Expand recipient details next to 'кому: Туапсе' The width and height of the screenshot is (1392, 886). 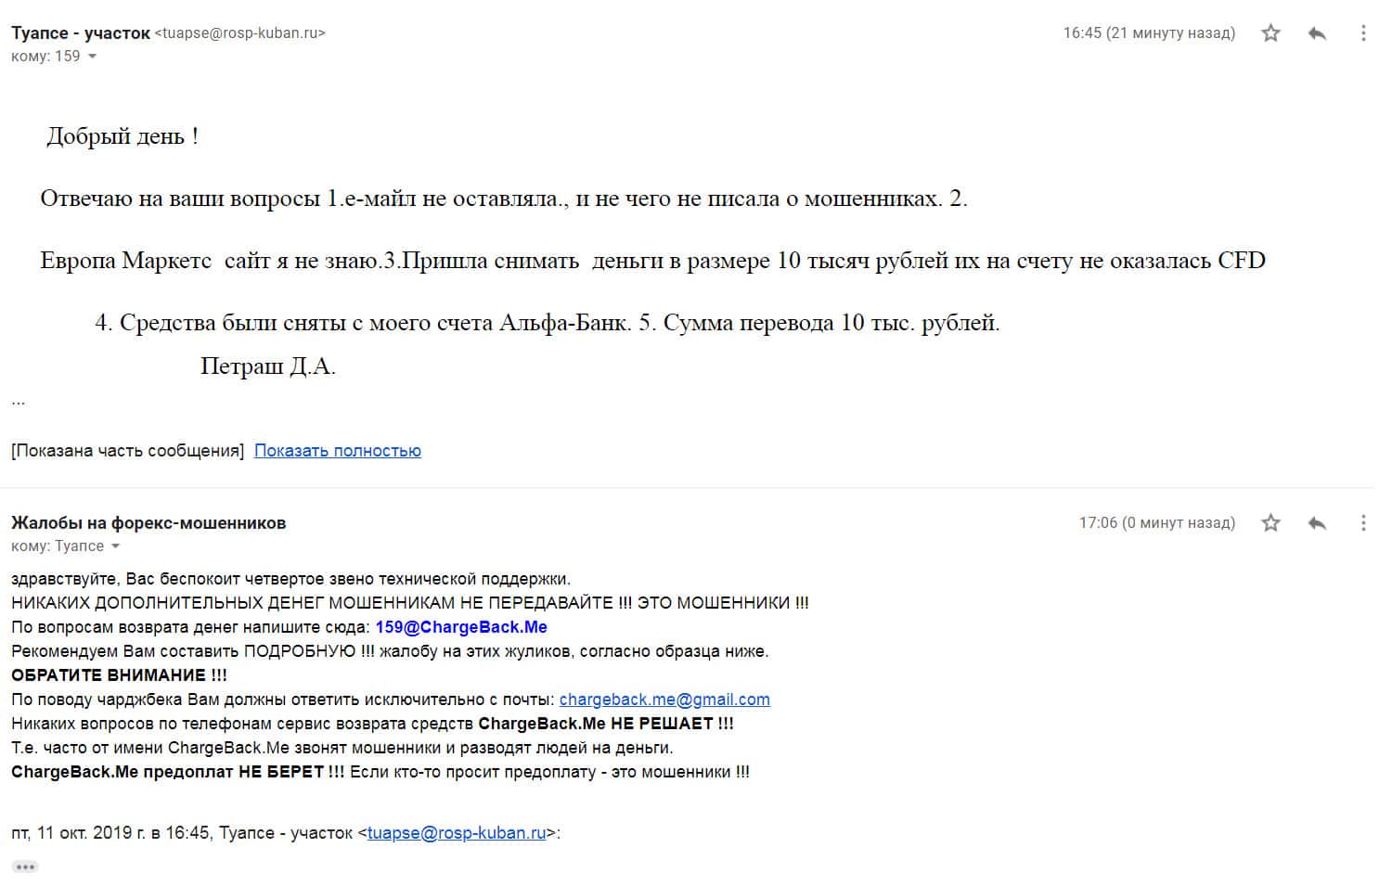click(115, 546)
